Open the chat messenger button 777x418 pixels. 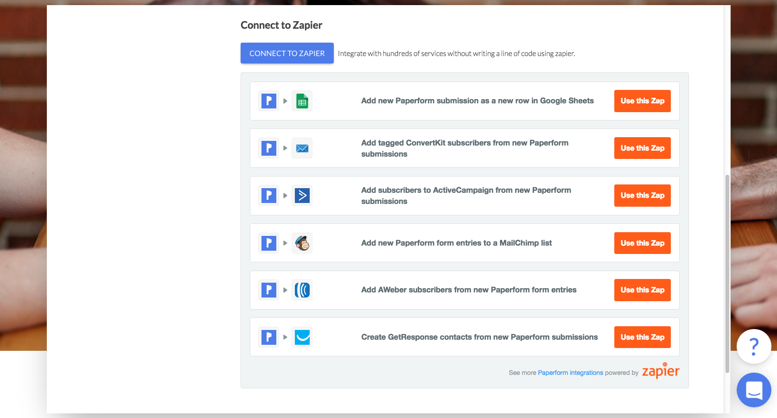pyautogui.click(x=754, y=390)
